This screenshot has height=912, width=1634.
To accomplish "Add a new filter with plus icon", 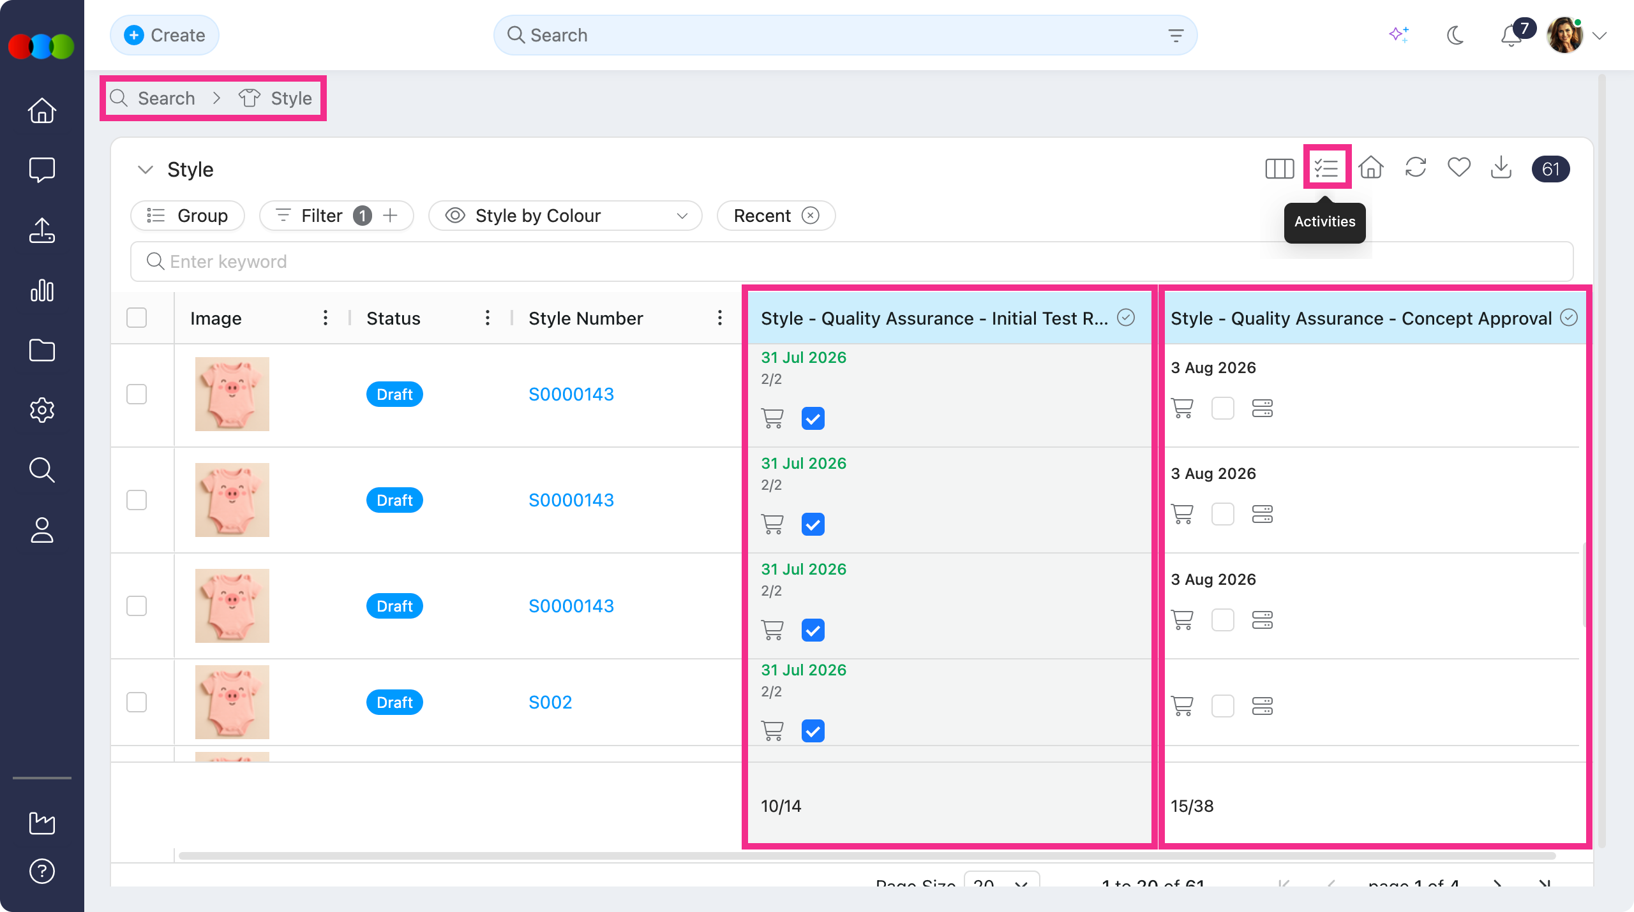I will (x=391, y=216).
